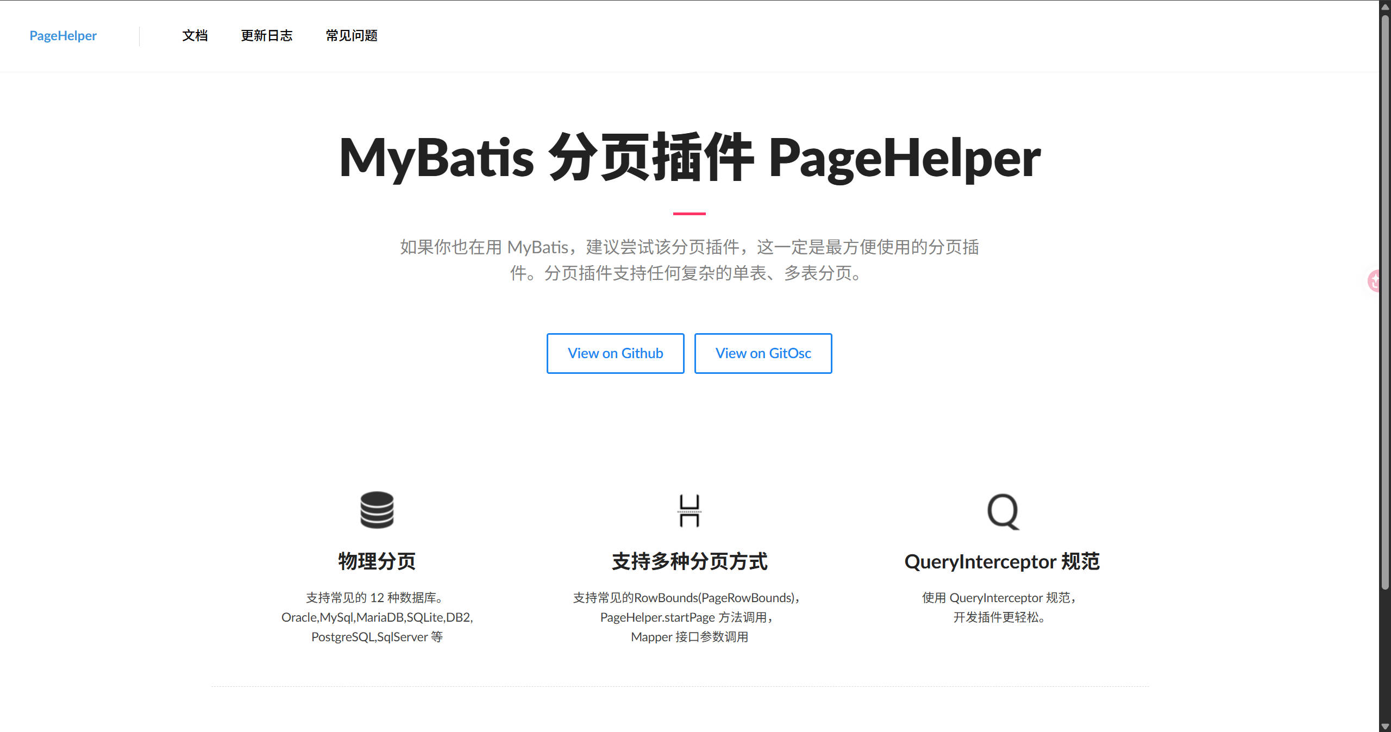The image size is (1391, 732).
Task: Click the introduction paragraph about MyBatis
Action: click(x=689, y=261)
